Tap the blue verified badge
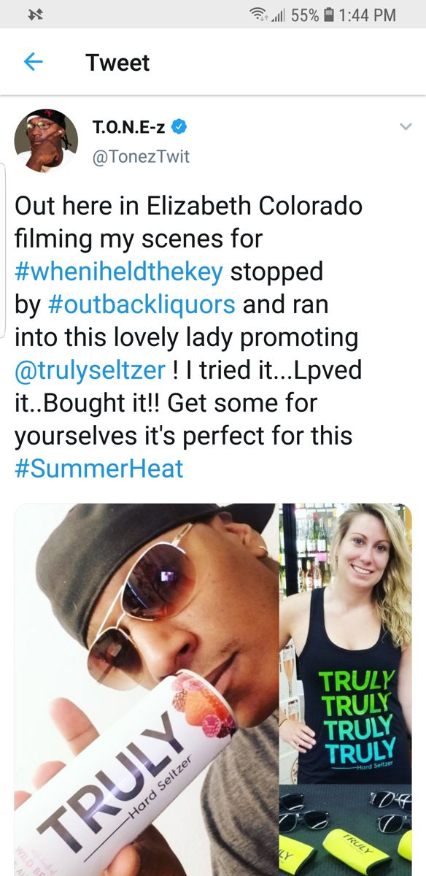This screenshot has height=876, width=426. 179,127
